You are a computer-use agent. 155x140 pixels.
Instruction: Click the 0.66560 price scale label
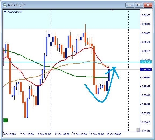point(146,42)
